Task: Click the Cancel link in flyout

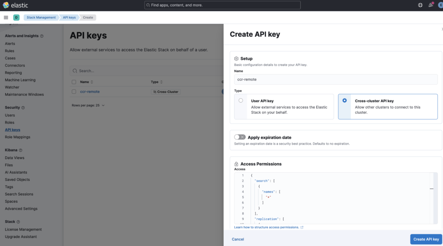Action: point(238,239)
